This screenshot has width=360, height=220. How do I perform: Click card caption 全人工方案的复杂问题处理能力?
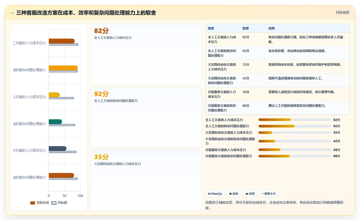pos(116,101)
